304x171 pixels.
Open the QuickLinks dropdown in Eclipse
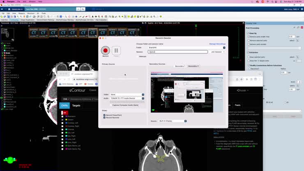click(17, 9)
